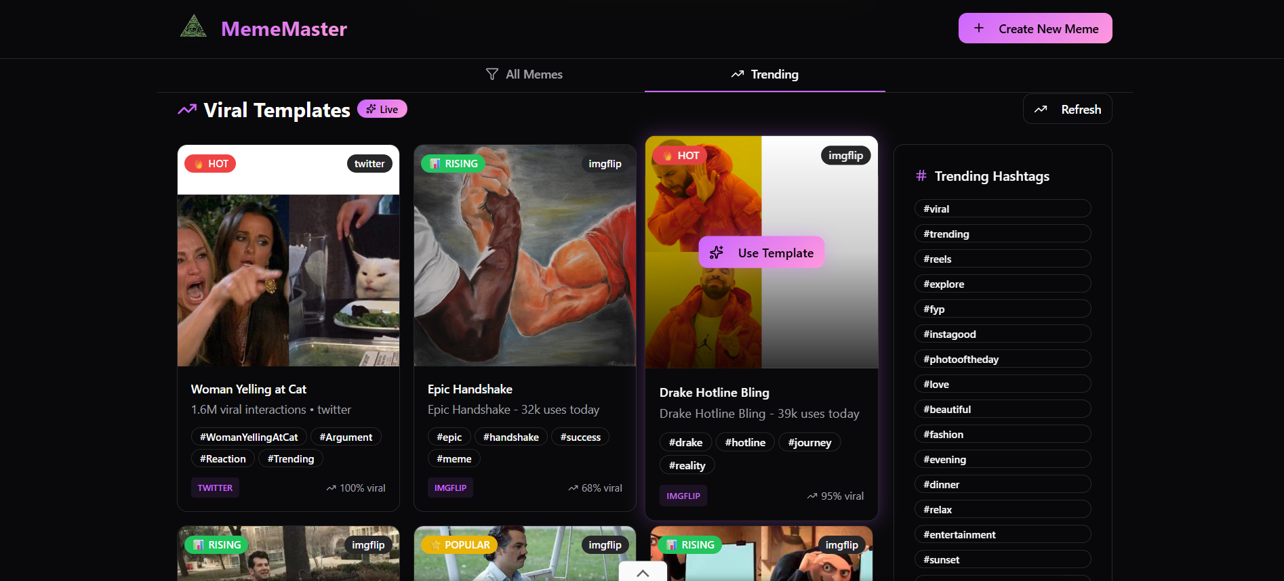This screenshot has height=581, width=1284.
Task: Select the #Argument tag
Action: click(346, 437)
